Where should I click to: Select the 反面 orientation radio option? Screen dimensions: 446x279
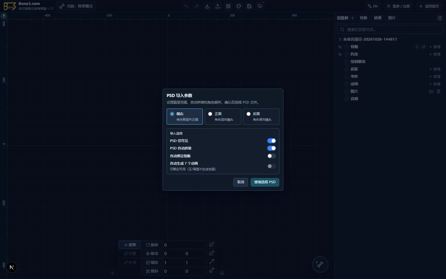coord(261,117)
